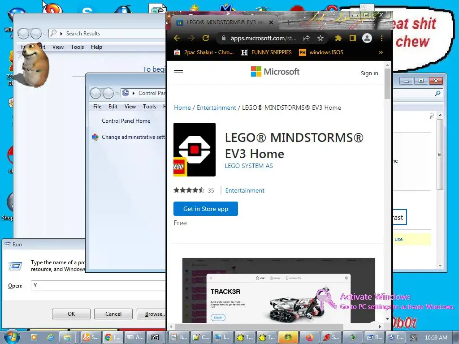
Task: Open Internet Explorer from taskbar
Action: click(x=51, y=337)
